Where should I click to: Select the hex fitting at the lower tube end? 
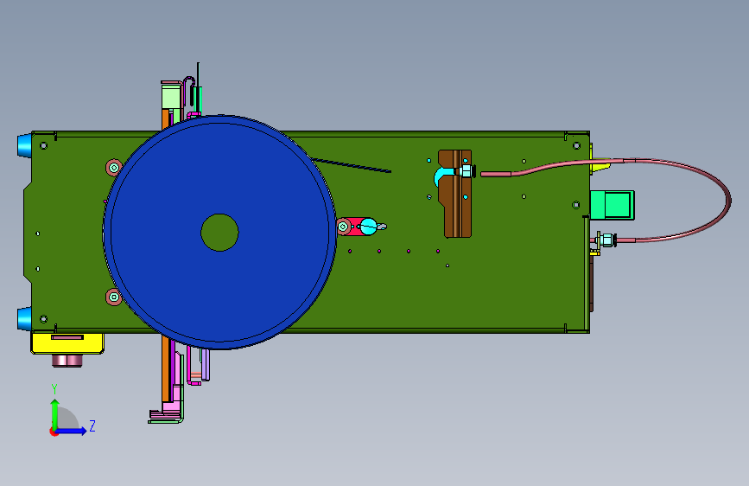pos(606,240)
